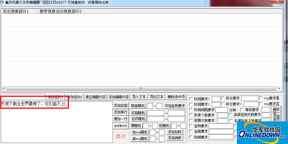Toggle the 等级要求 checkbox
The image size is (288, 144).
click(x=242, y=110)
